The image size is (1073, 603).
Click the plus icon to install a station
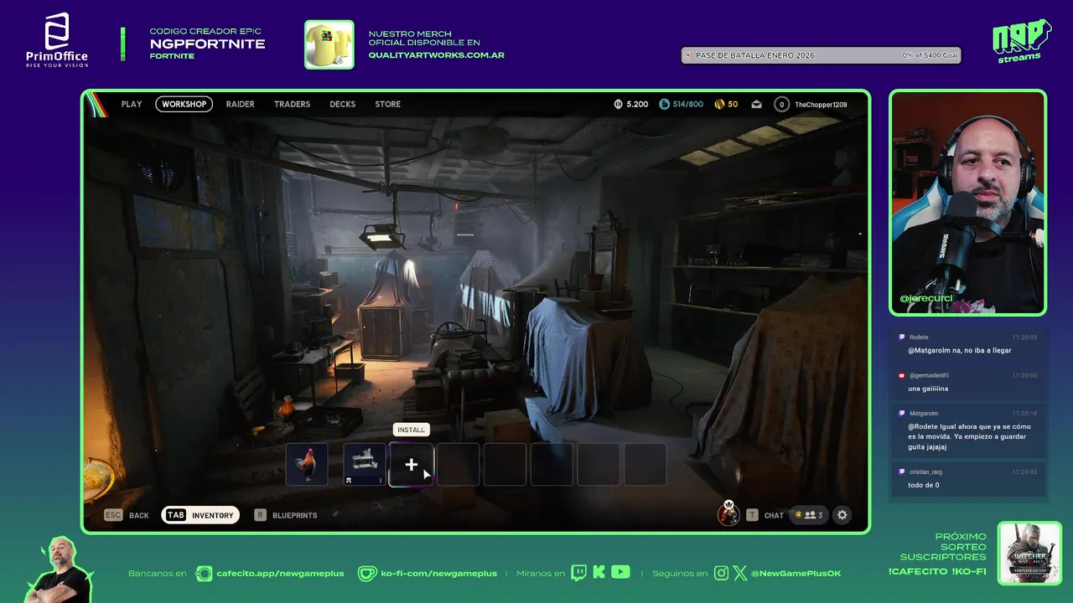(x=411, y=464)
